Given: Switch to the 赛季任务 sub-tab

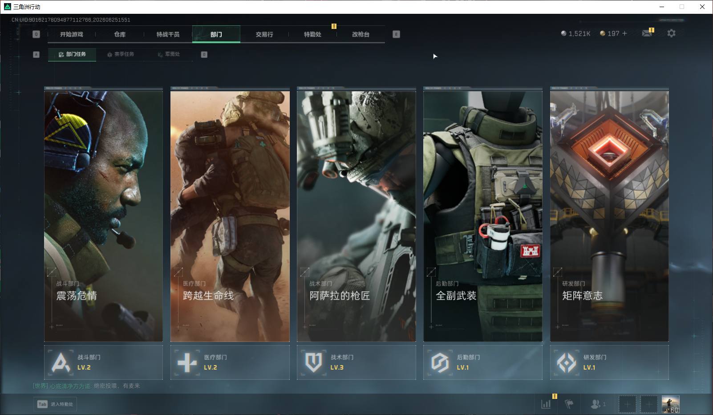Looking at the screenshot, I should (120, 54).
